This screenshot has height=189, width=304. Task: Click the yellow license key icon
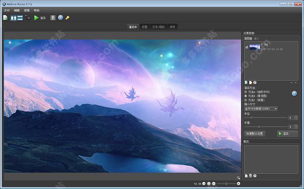coord(67,18)
